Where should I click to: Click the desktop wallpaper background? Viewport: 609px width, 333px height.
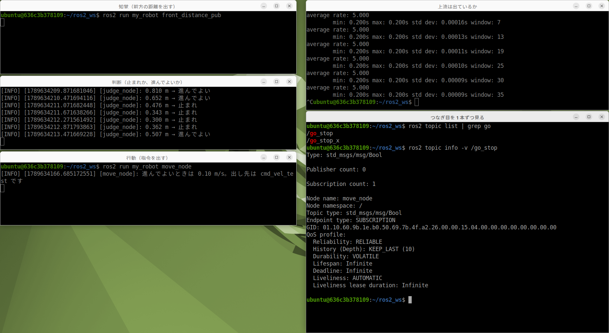(x=148, y=280)
